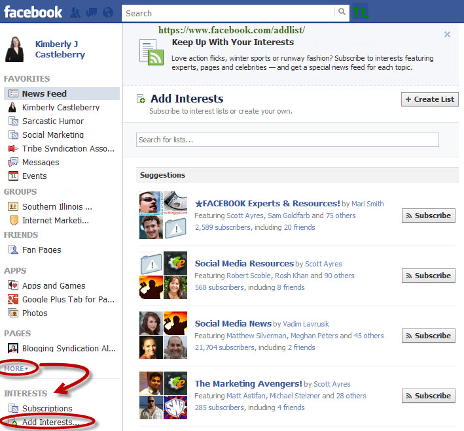This screenshot has height=431, width=464.
Task: Click the Kimberly Castleberry favorites avatar icon
Action: coord(12,107)
